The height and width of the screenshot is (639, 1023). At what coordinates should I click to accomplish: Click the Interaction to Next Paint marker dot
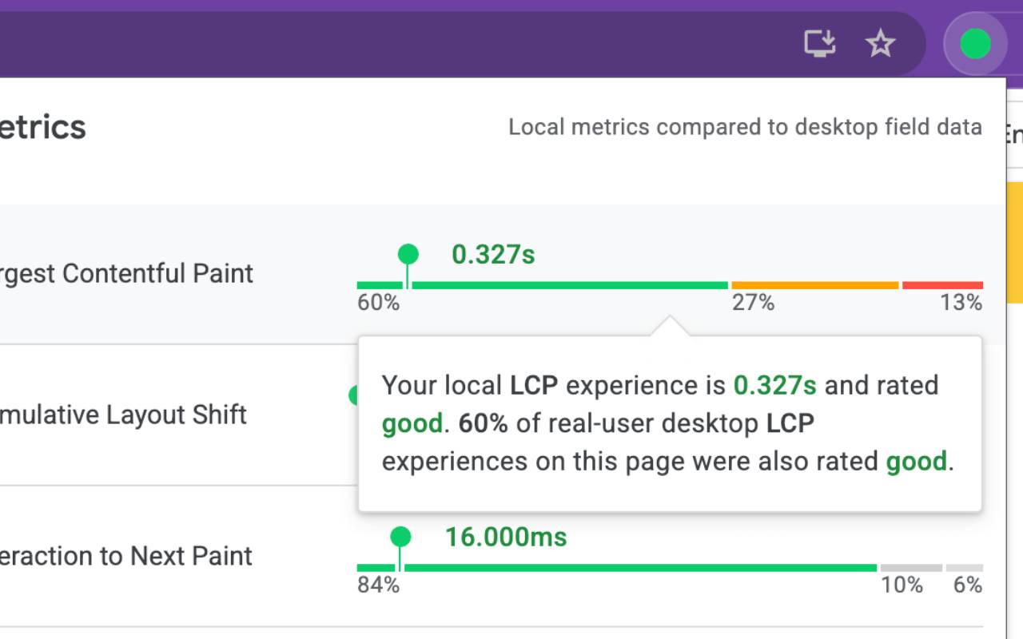click(x=400, y=537)
